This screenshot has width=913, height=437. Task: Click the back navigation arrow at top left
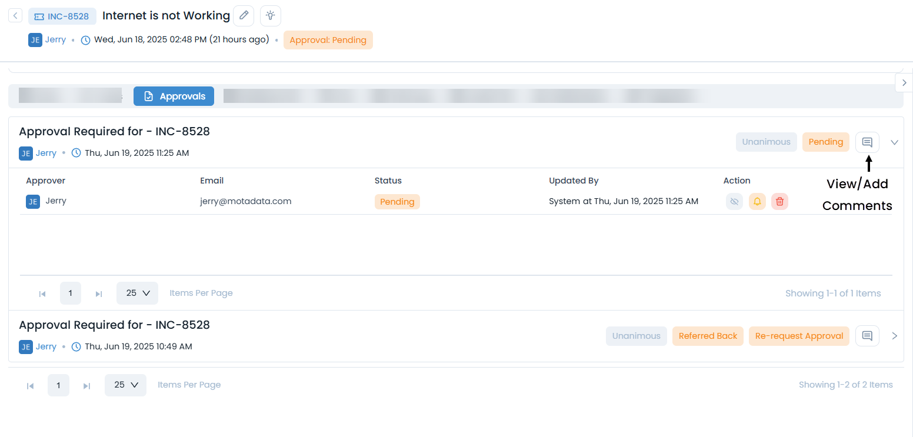15,15
